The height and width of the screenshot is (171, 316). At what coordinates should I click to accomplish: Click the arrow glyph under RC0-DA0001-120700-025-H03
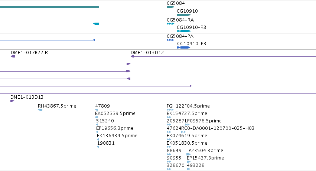point(183,132)
